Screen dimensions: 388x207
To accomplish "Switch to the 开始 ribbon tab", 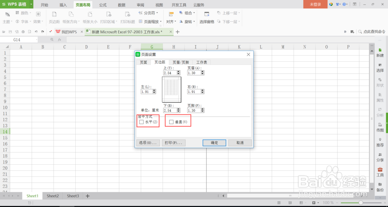I will [x=44, y=5].
